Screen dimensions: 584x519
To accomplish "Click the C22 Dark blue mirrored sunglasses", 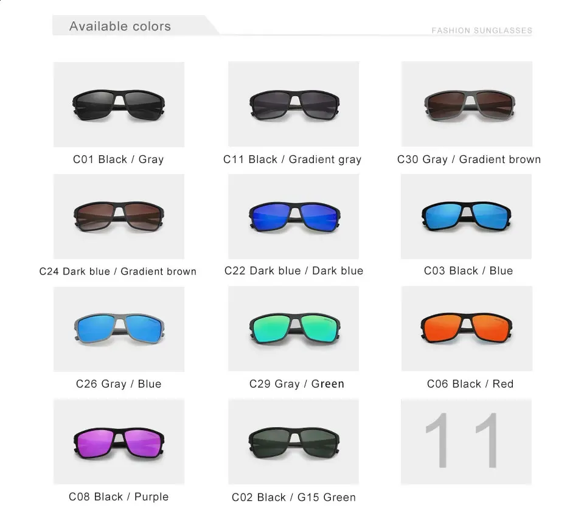I will 293,217.
